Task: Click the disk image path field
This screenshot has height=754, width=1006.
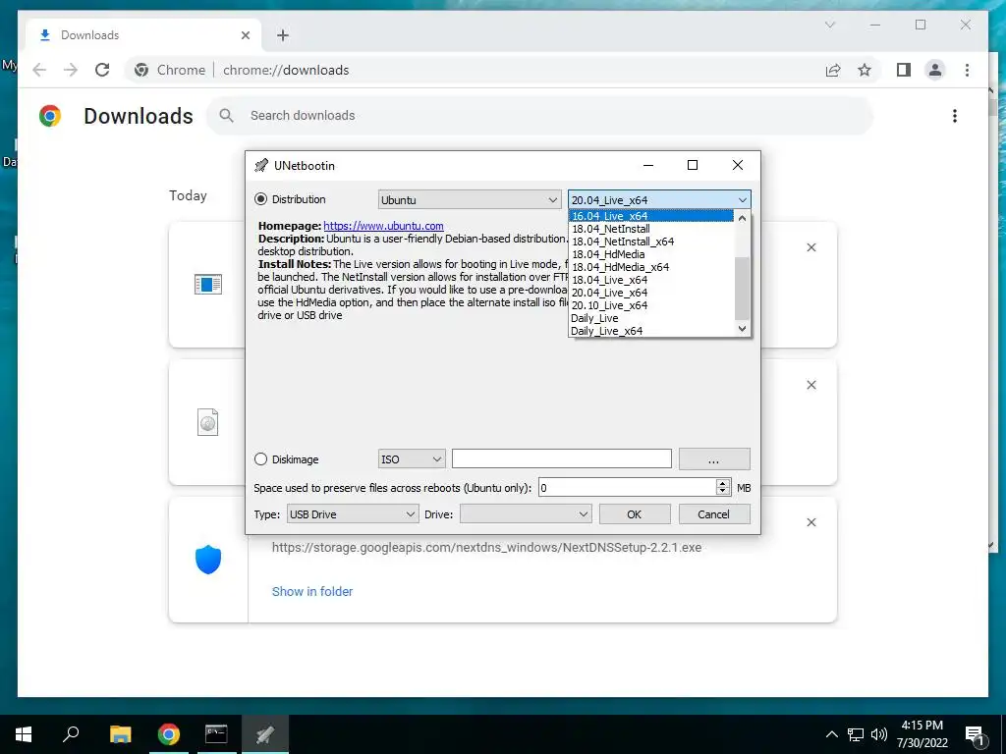Action: click(561, 459)
